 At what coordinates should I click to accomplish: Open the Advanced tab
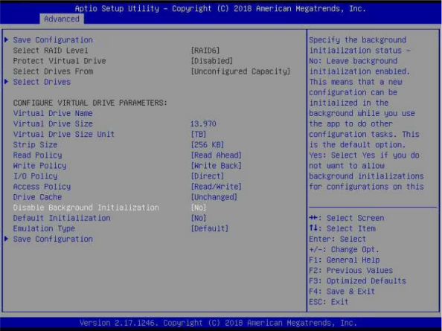(x=62, y=19)
